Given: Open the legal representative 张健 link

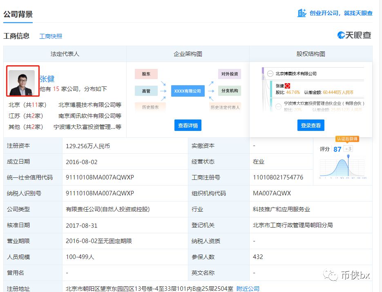Looking at the screenshot, I should [x=47, y=79].
